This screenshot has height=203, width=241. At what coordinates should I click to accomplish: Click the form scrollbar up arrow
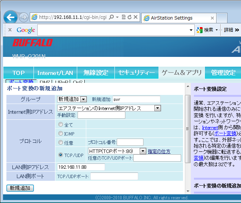pos(188,87)
